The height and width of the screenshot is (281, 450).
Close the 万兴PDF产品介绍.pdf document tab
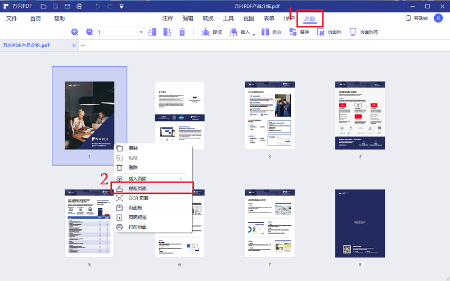pyautogui.click(x=74, y=45)
